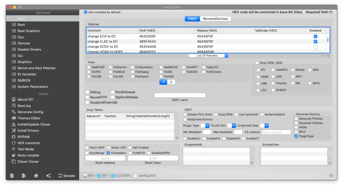Open the Plugin Type dropdown
The image size is (343, 187).
[205, 125]
